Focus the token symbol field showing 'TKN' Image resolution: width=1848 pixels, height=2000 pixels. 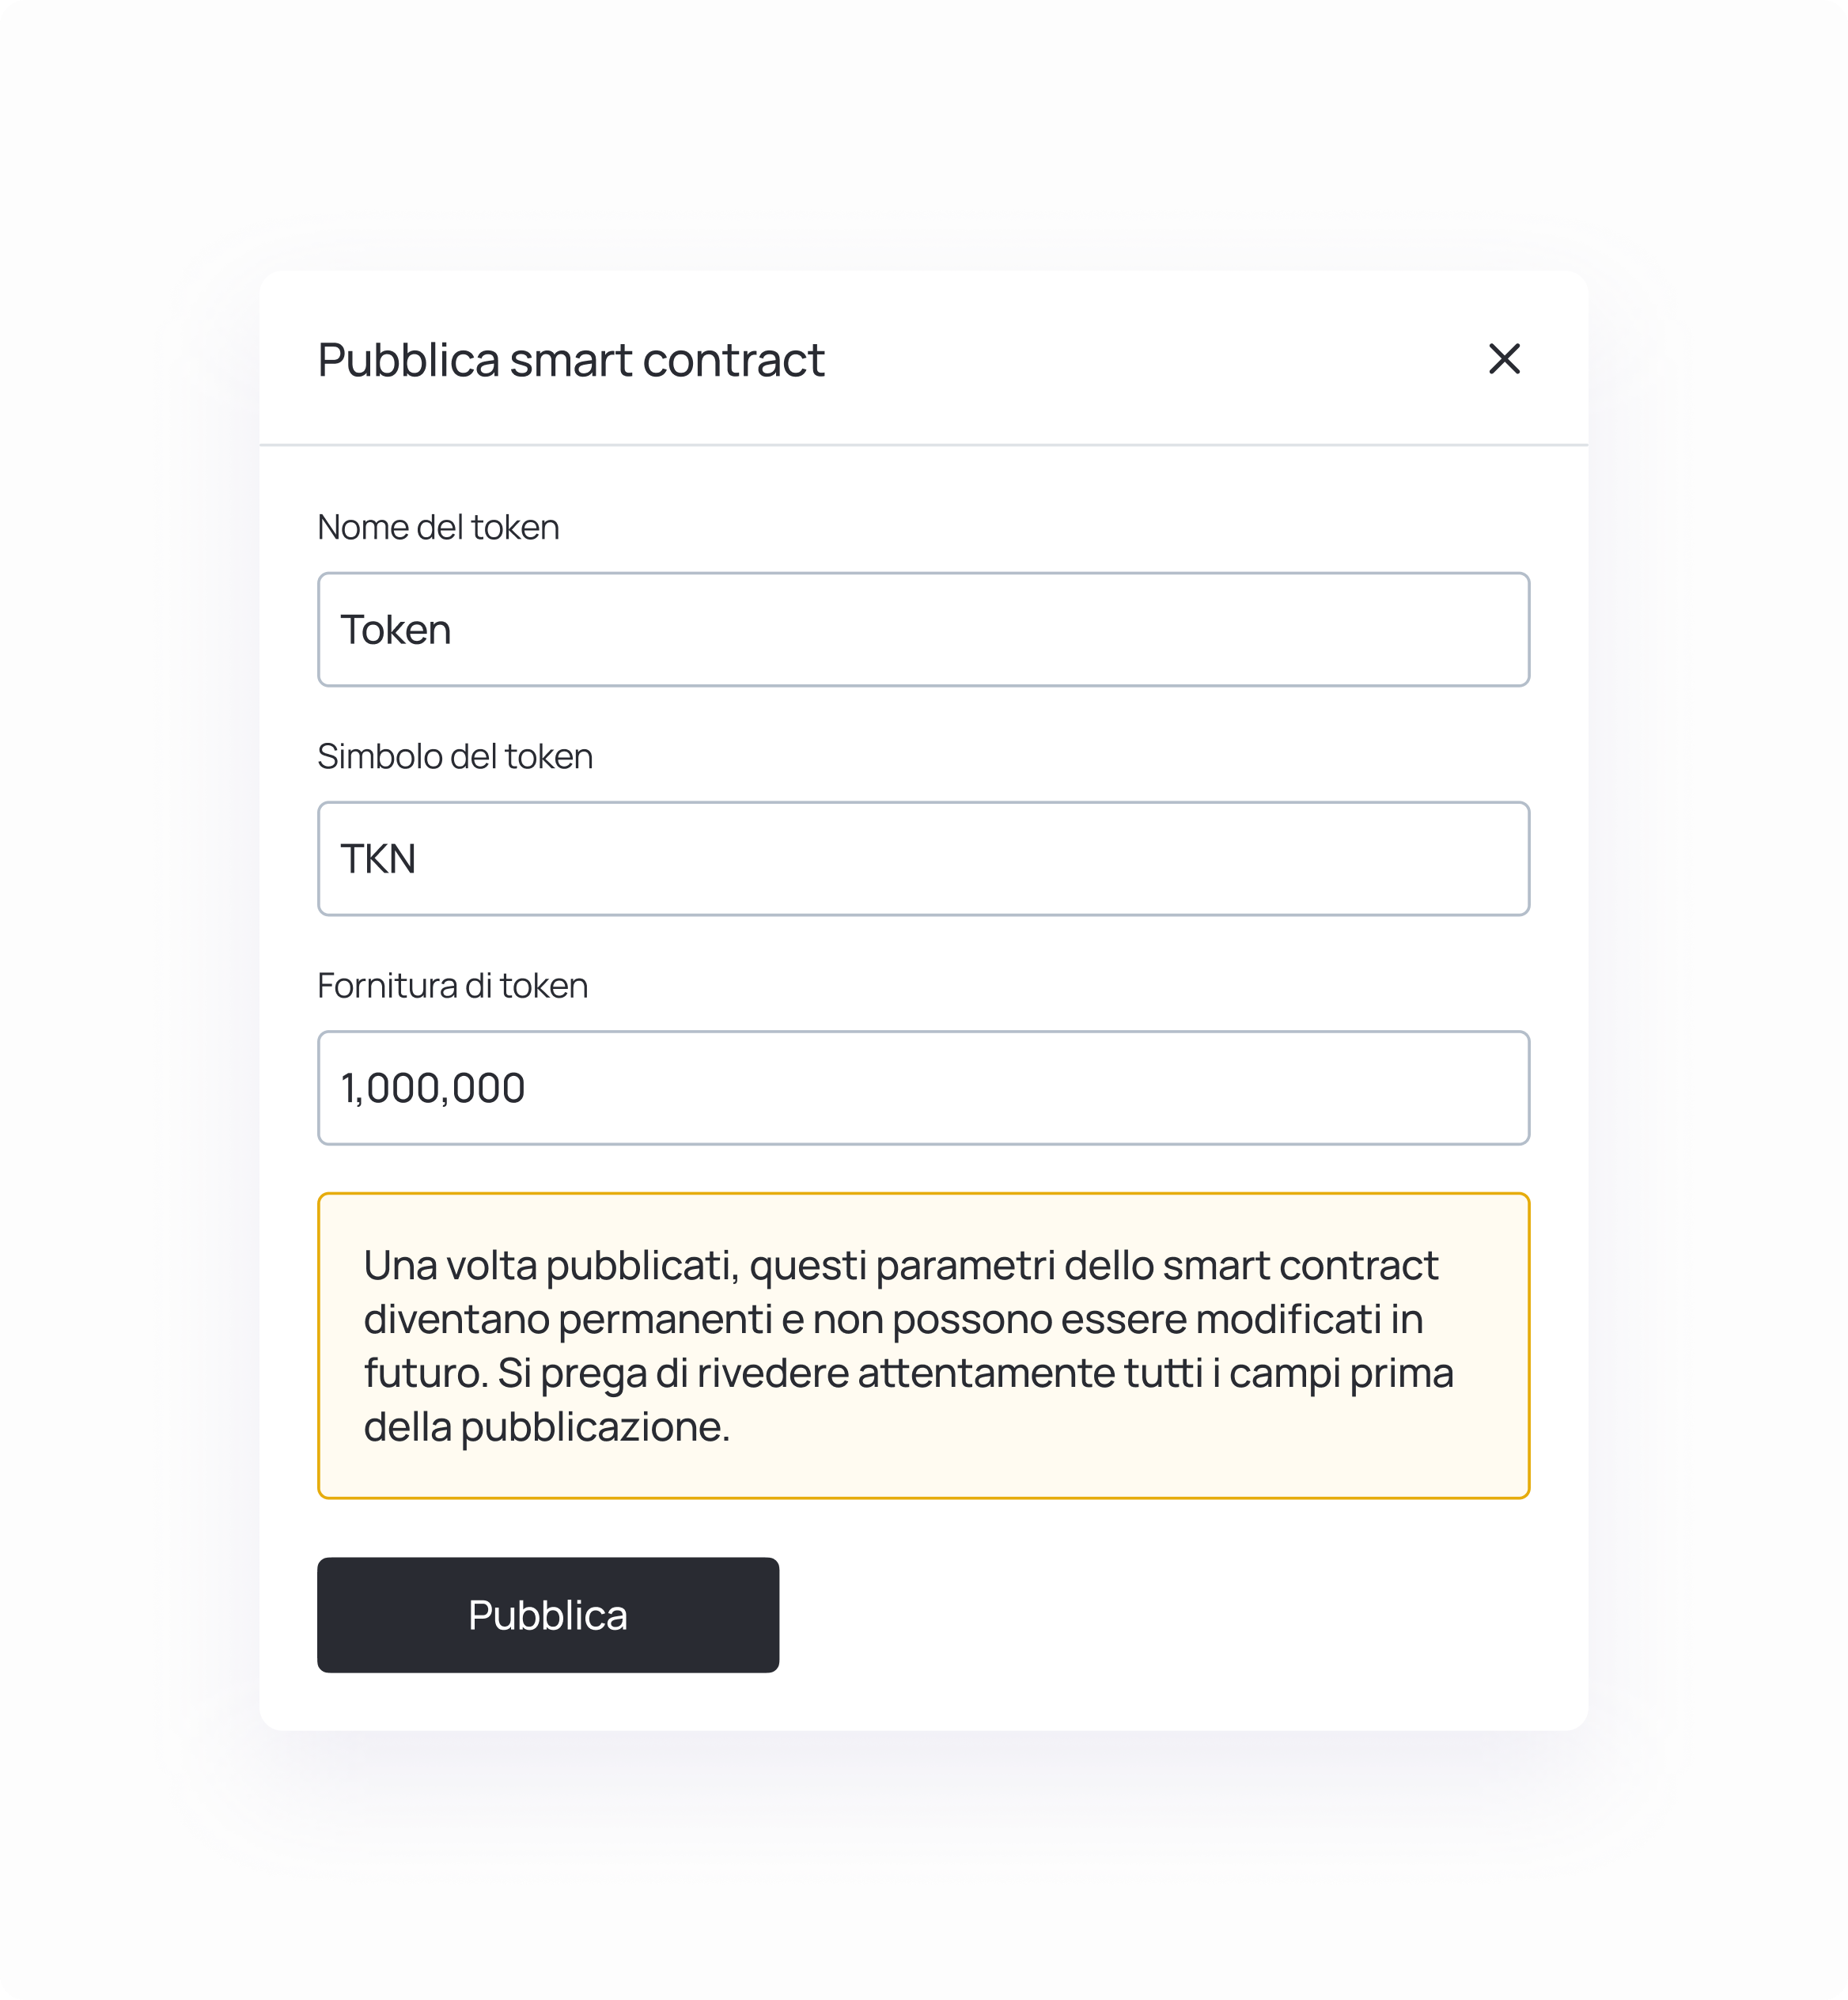pyautogui.click(x=922, y=858)
